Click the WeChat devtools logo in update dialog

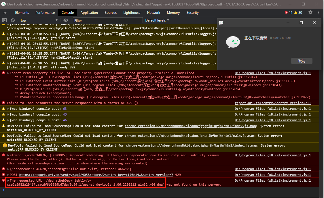pyautogui.click(x=233, y=42)
